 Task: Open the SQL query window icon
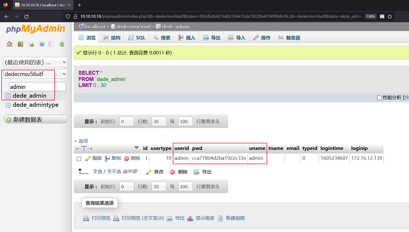coord(31,44)
